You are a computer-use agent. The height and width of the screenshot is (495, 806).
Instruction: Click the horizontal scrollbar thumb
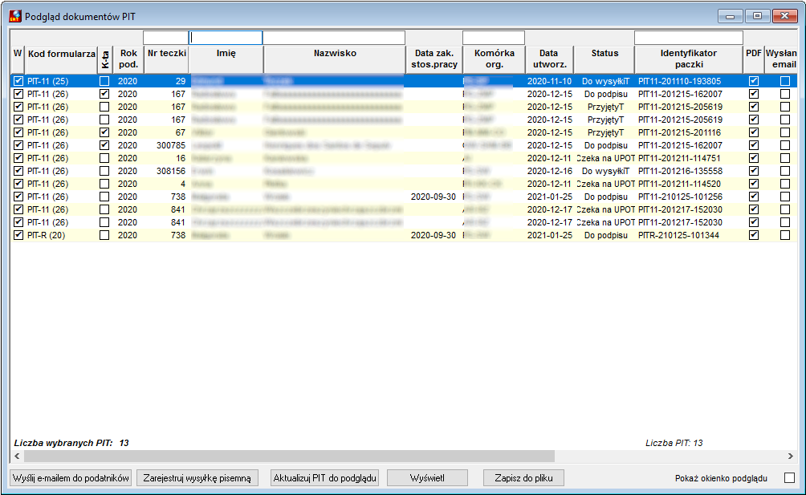[289, 456]
